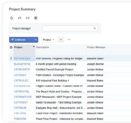Select 'Eastgate Strip Mall' description cell
Image resolution: width=131 pixels, height=123 pixels.
(x=60, y=108)
